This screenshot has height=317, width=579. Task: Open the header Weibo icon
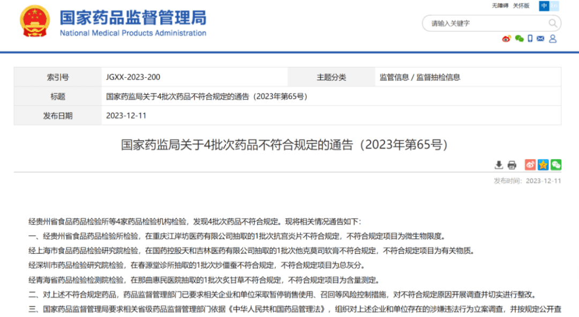click(506, 39)
